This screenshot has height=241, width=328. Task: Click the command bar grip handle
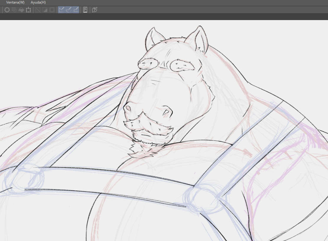[3, 10]
